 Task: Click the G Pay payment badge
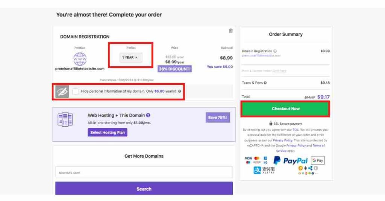(318, 160)
